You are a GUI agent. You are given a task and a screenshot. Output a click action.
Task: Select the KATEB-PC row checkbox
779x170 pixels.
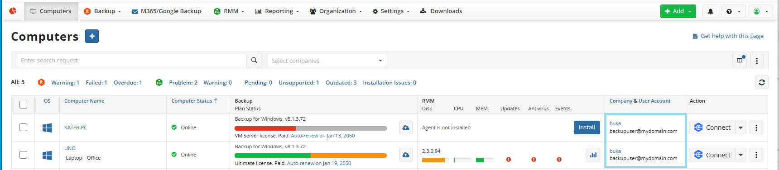24,127
